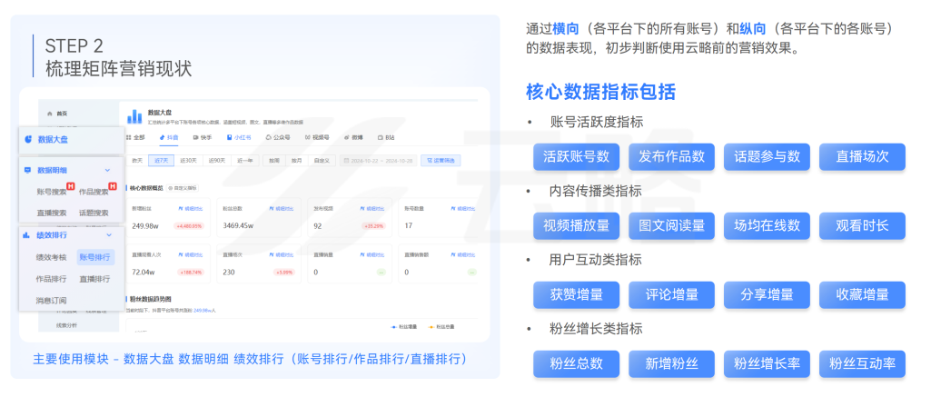Click the 绩效排行 bar chart icon
The width and height of the screenshot is (931, 397).
point(28,234)
